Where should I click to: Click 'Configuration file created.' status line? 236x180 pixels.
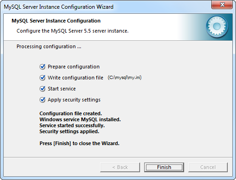71,113
